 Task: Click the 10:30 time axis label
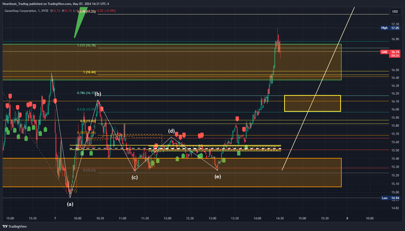(100, 218)
